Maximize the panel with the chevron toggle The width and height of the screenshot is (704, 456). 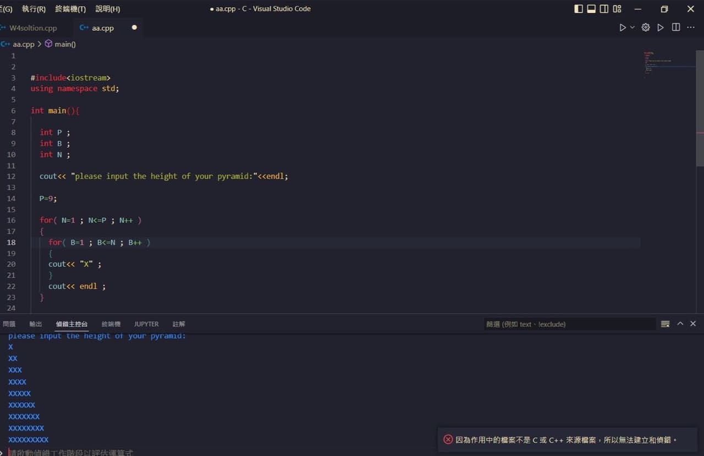click(x=680, y=323)
